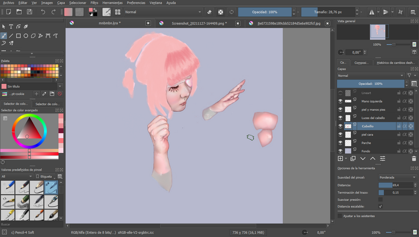Hide the Luces del cabello layer
This screenshot has height=237, width=419.
click(340, 118)
